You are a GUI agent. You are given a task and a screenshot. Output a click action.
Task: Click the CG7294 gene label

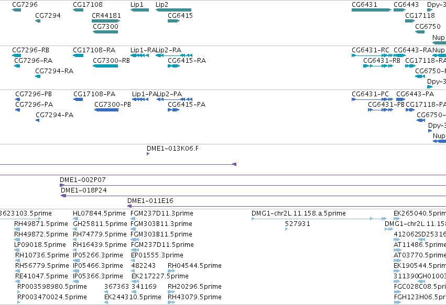[48, 15]
